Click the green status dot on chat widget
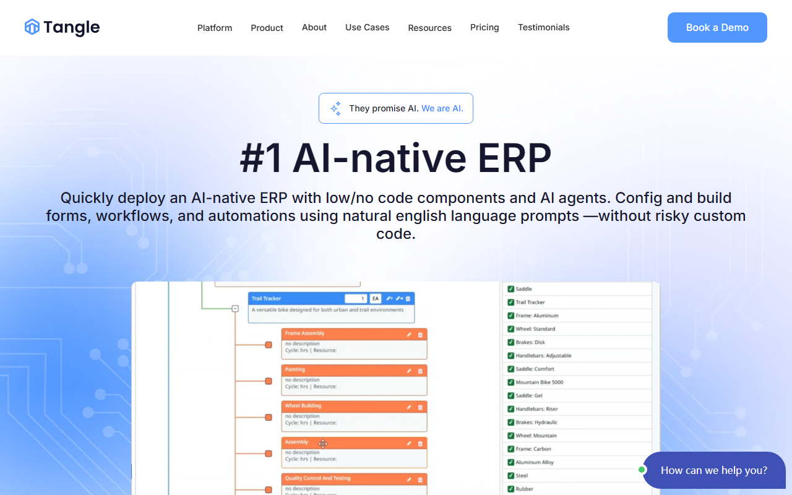Viewport: 792px width, 495px height. [642, 470]
